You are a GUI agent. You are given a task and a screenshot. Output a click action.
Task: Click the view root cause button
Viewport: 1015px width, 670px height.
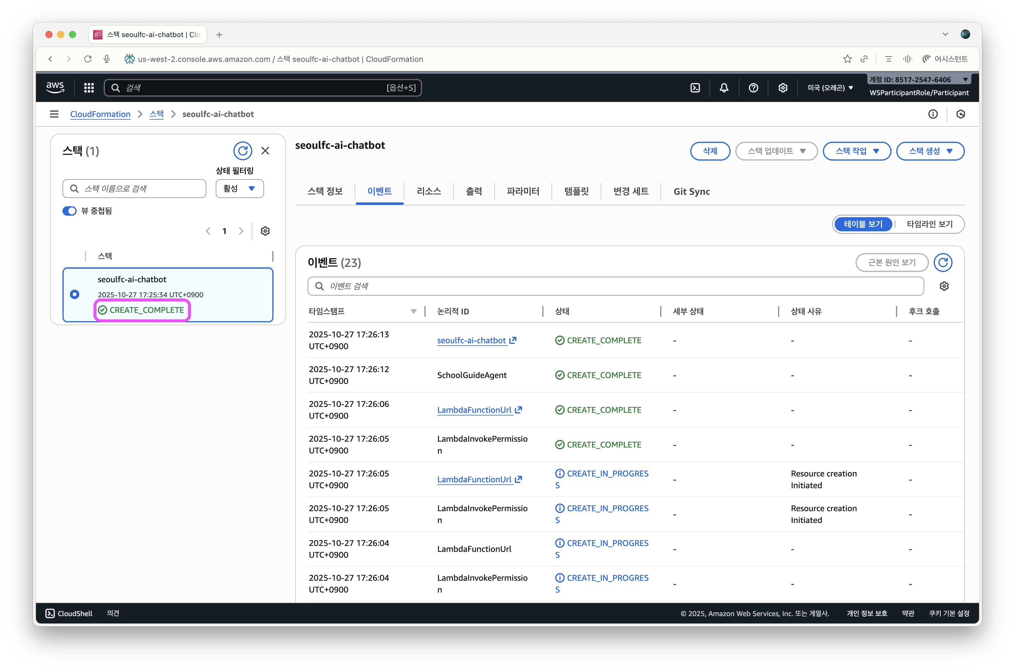coord(892,262)
